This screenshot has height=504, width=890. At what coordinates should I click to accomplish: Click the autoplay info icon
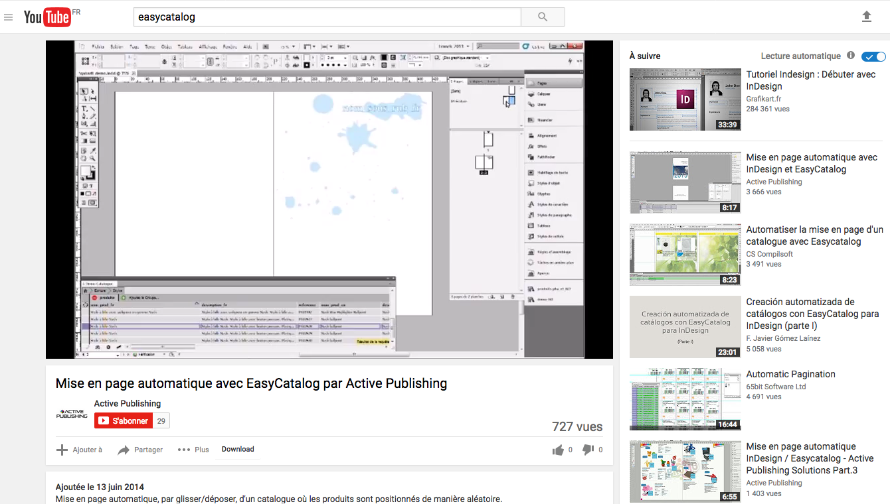point(851,56)
